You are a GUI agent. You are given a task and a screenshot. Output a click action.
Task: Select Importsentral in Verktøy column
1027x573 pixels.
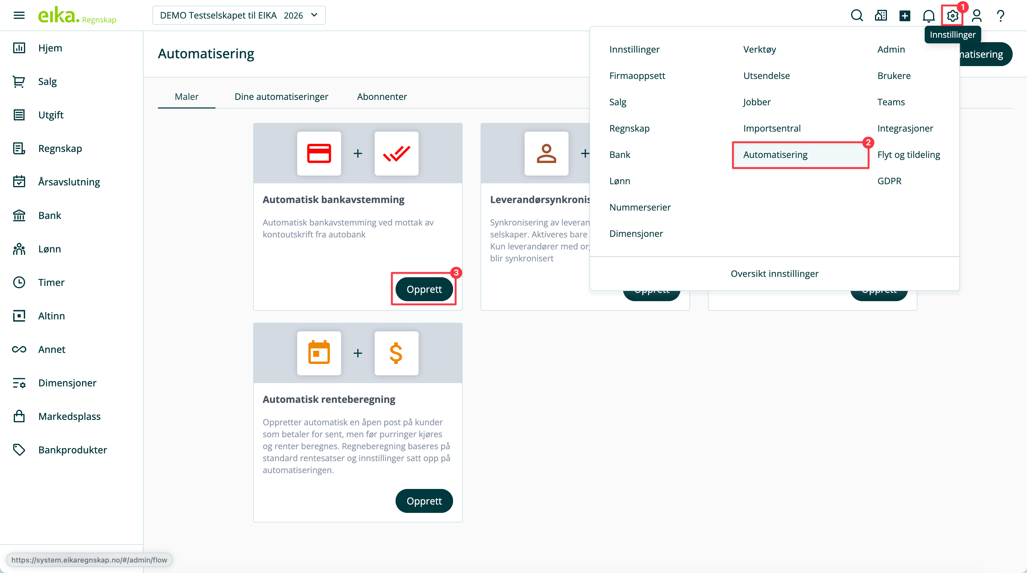[771, 128]
